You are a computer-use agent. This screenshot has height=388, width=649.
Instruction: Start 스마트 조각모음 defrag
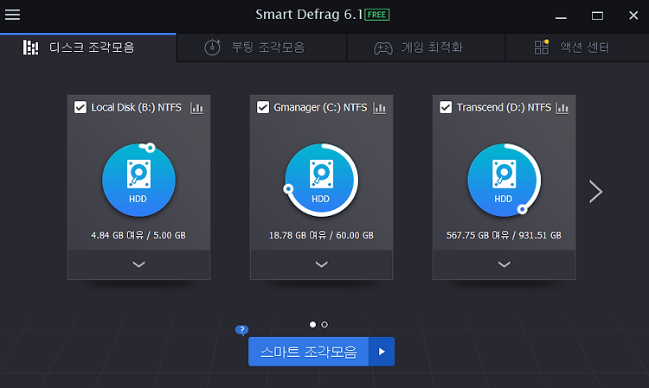point(308,352)
